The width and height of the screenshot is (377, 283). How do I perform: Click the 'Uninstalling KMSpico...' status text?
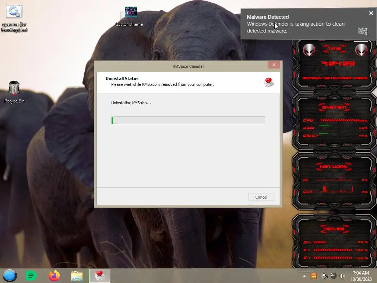coord(131,103)
